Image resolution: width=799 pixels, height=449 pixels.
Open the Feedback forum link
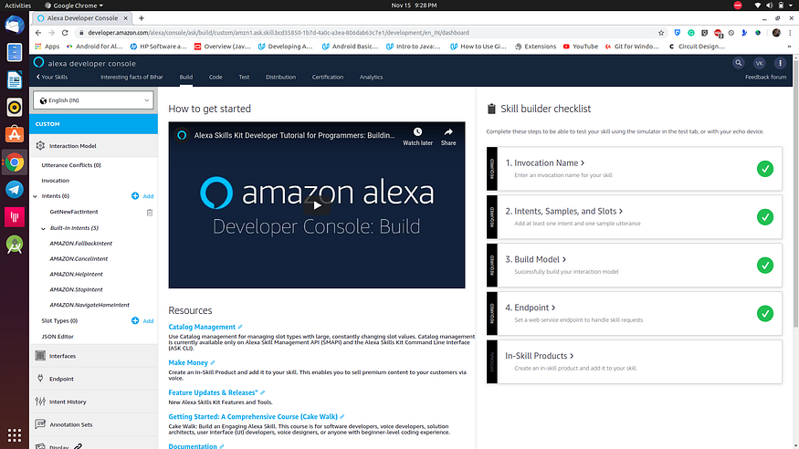765,77
